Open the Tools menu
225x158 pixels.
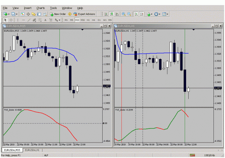53,8
